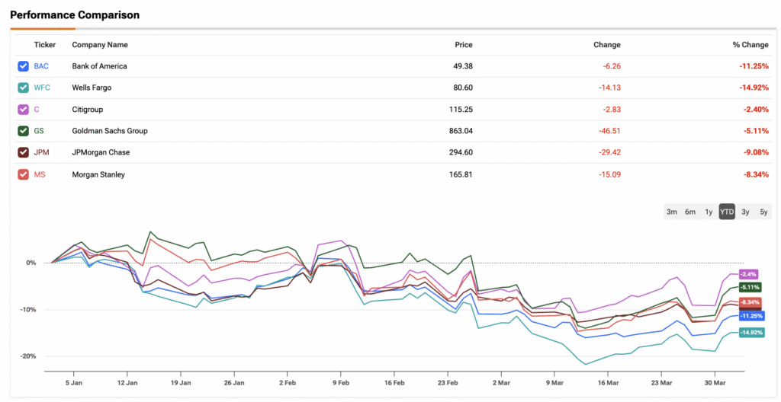Toggle the MS Morgan Stanley checkbox
This screenshot has height=402, width=781.
pos(23,174)
